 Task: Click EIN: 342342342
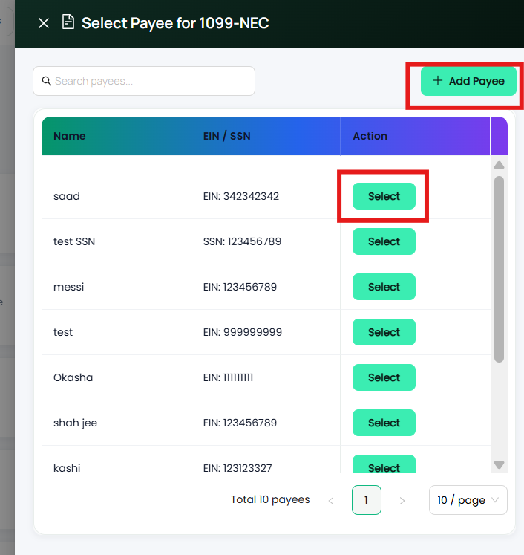point(241,196)
